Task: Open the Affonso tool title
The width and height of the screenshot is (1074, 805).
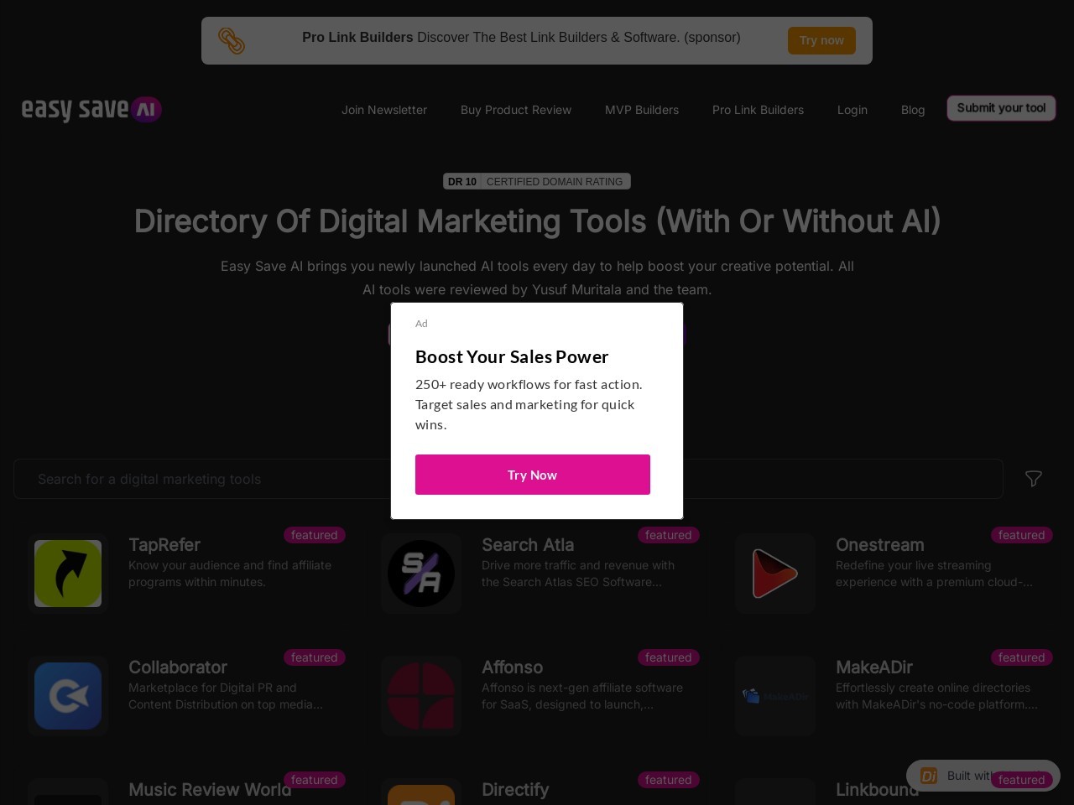Action: pos(512,667)
